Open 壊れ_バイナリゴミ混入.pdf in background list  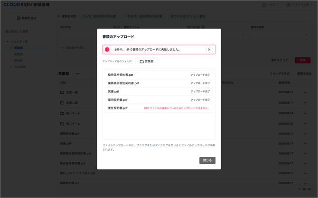click(x=78, y=173)
